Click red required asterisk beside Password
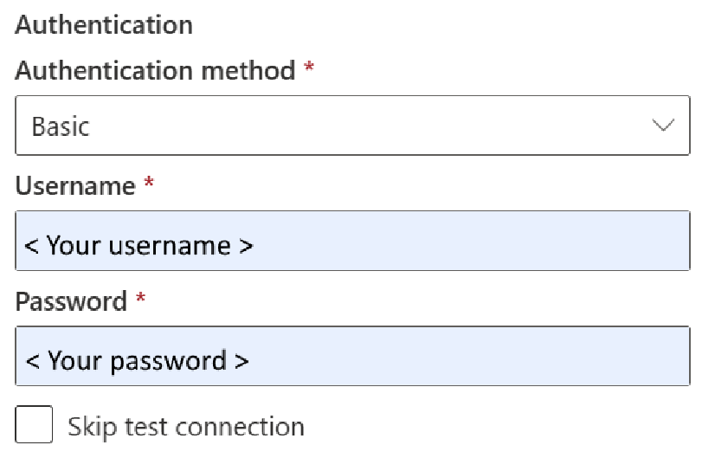 point(141,300)
